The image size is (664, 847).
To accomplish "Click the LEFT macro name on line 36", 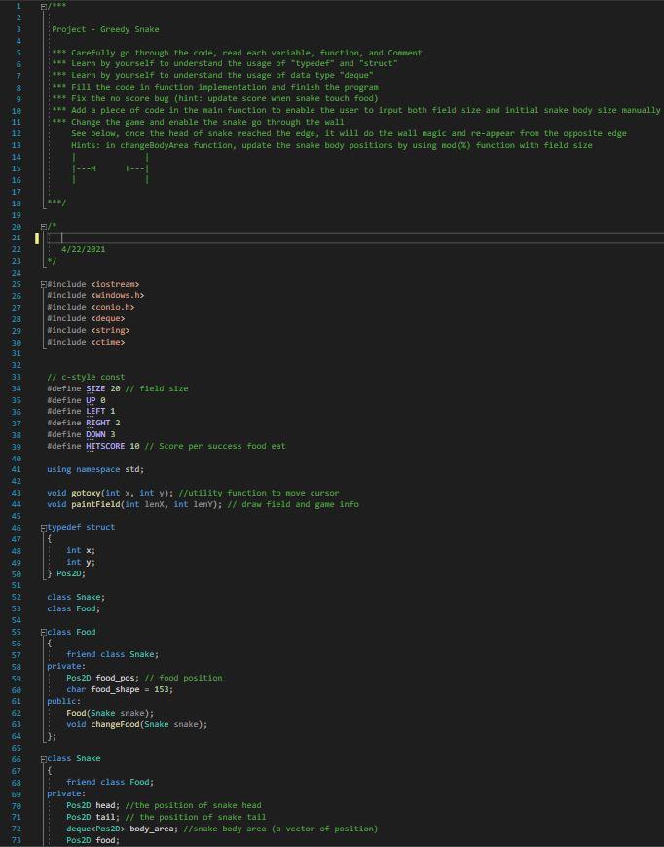I will point(95,412).
